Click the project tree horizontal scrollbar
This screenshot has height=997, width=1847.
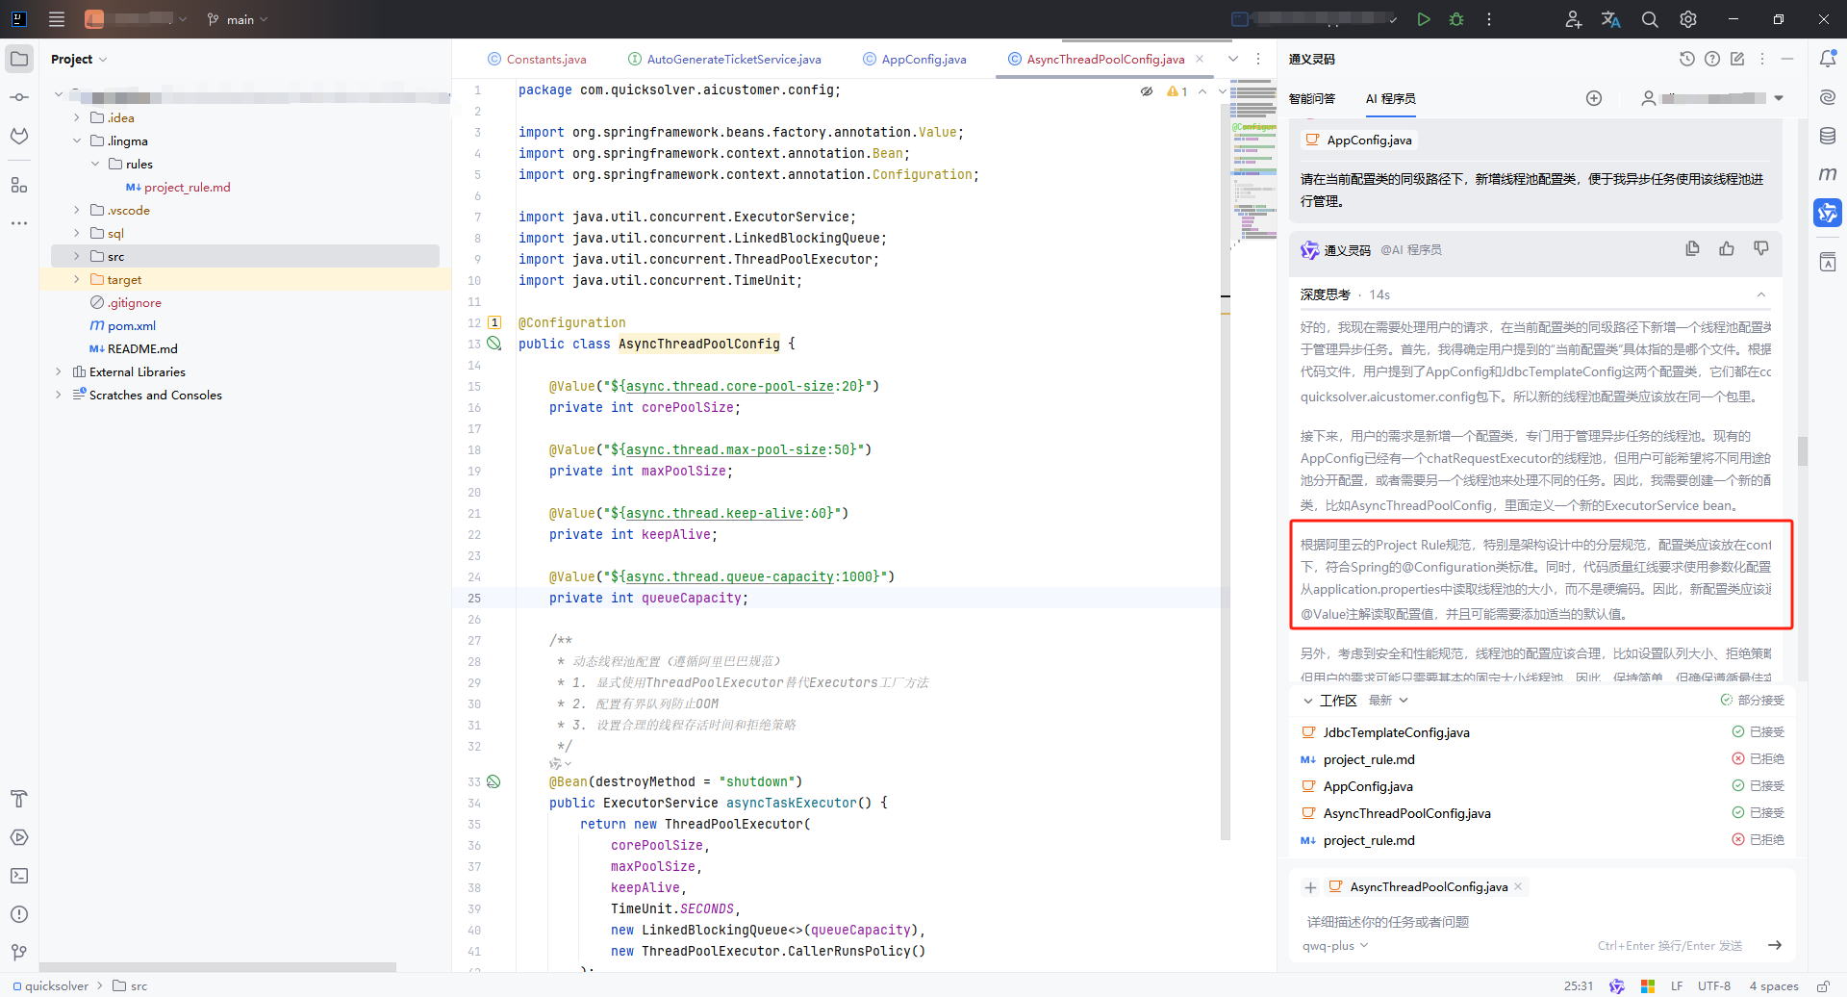(x=217, y=967)
